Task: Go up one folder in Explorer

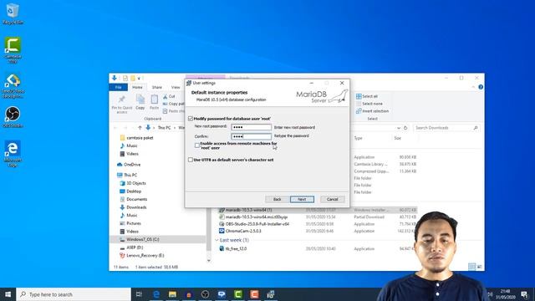Action: 140,128
